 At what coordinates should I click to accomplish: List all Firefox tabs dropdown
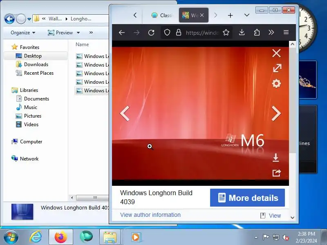point(247,15)
